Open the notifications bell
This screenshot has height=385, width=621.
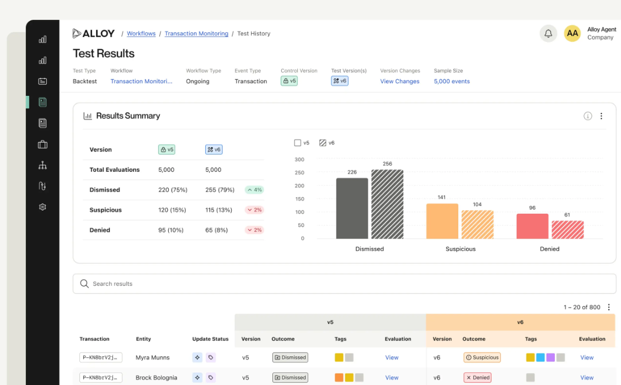coord(548,34)
